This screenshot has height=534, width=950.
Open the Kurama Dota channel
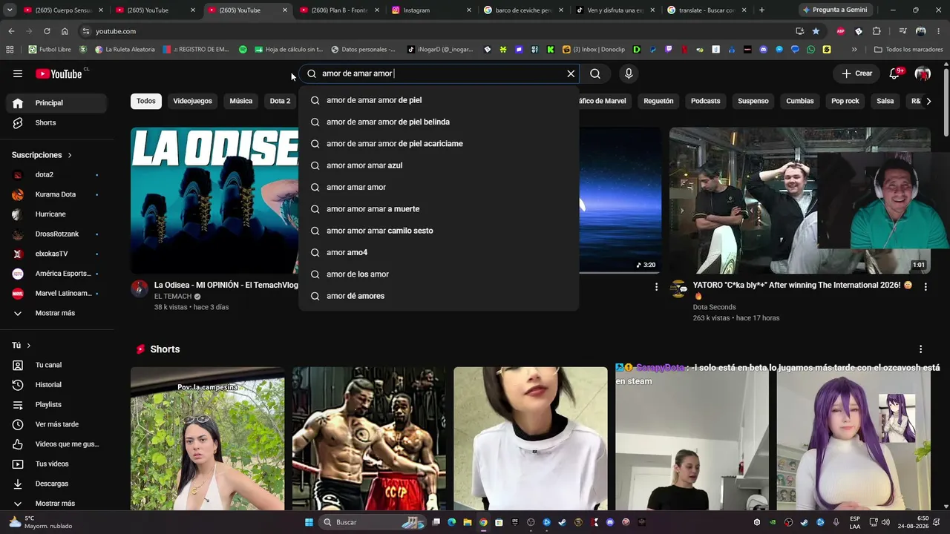56,194
